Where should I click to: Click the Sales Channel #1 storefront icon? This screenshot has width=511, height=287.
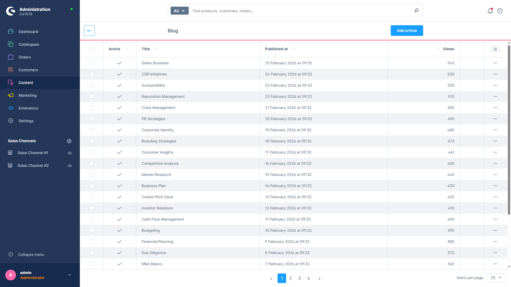click(x=10, y=153)
